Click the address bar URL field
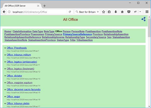The height and width of the screenshot is (108, 151). (38, 12)
